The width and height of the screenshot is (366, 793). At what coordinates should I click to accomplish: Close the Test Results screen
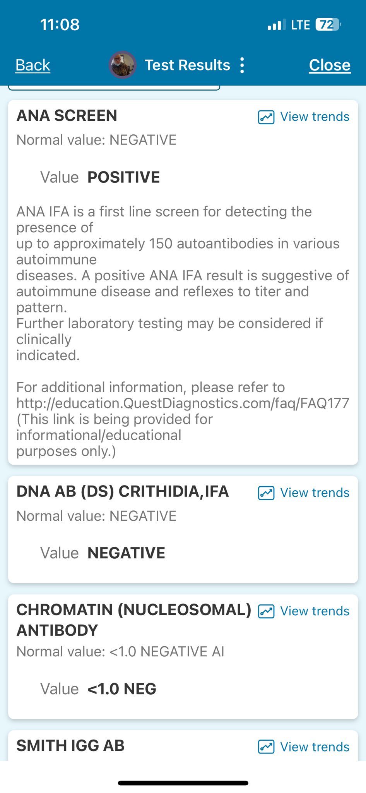coord(330,65)
